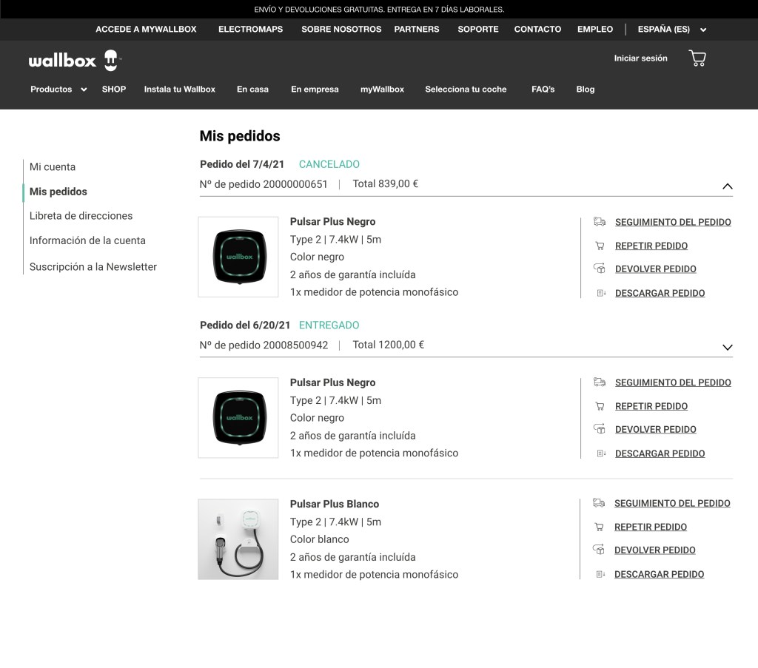
Task: Click Descargar Pedido for the cancelled order
Action: pos(660,293)
